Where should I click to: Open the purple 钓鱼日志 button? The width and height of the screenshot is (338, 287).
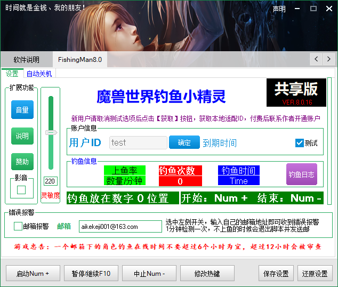click(302, 174)
